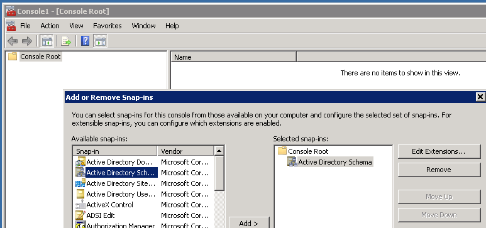Click the Remove button
This screenshot has width=486, height=228.
[x=439, y=170]
